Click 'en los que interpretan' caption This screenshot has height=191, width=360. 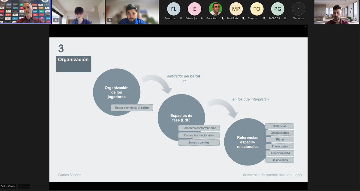coord(250,99)
